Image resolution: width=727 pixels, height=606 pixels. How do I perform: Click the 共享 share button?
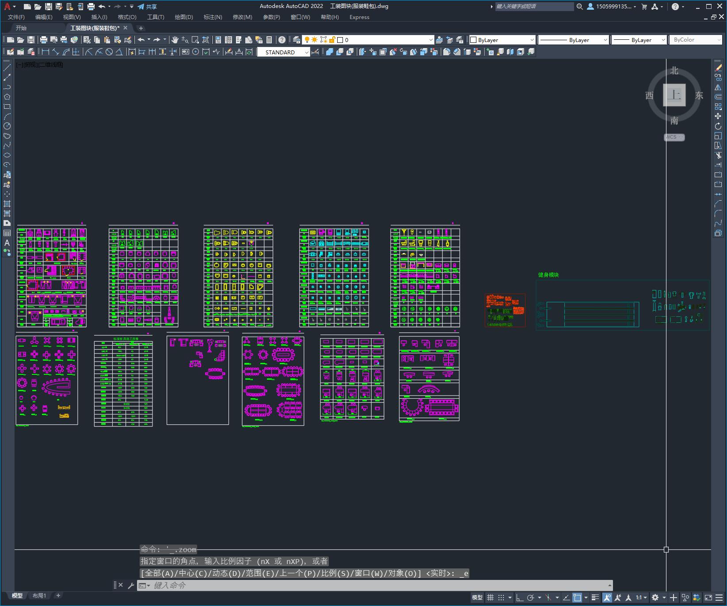tap(147, 7)
